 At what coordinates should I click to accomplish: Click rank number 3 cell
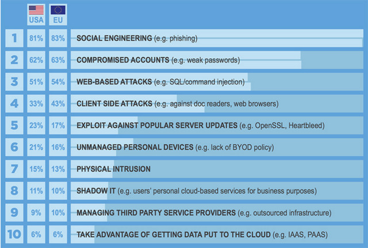click(14, 82)
